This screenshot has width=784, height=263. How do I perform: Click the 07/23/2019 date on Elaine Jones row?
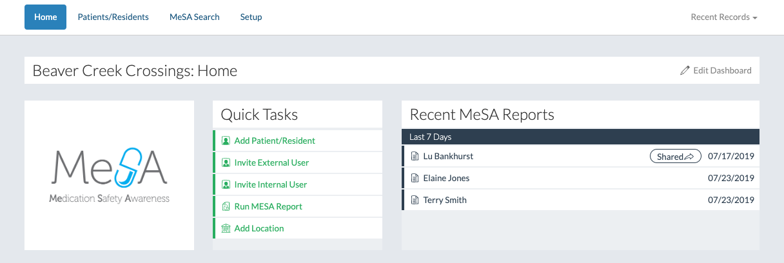coord(730,178)
